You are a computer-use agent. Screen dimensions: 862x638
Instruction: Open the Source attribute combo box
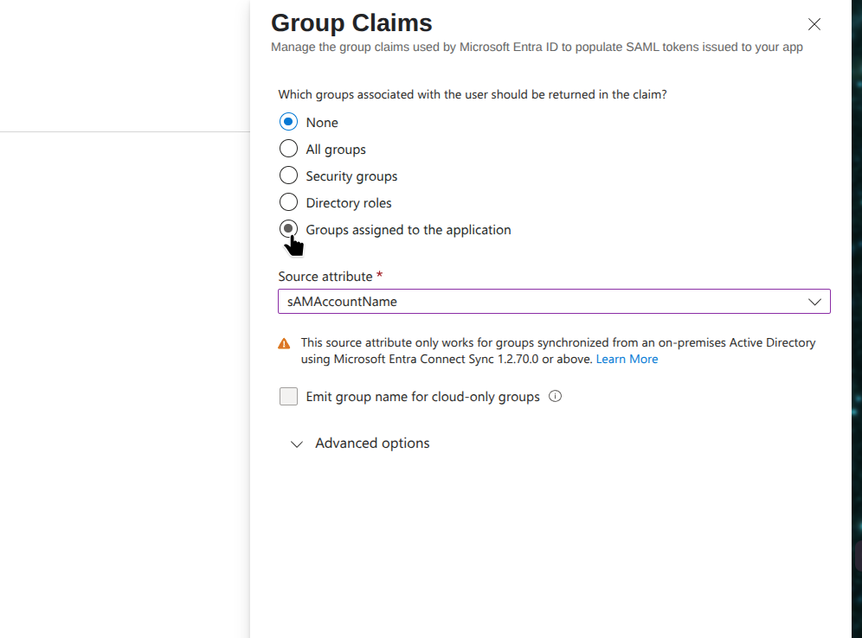point(554,302)
